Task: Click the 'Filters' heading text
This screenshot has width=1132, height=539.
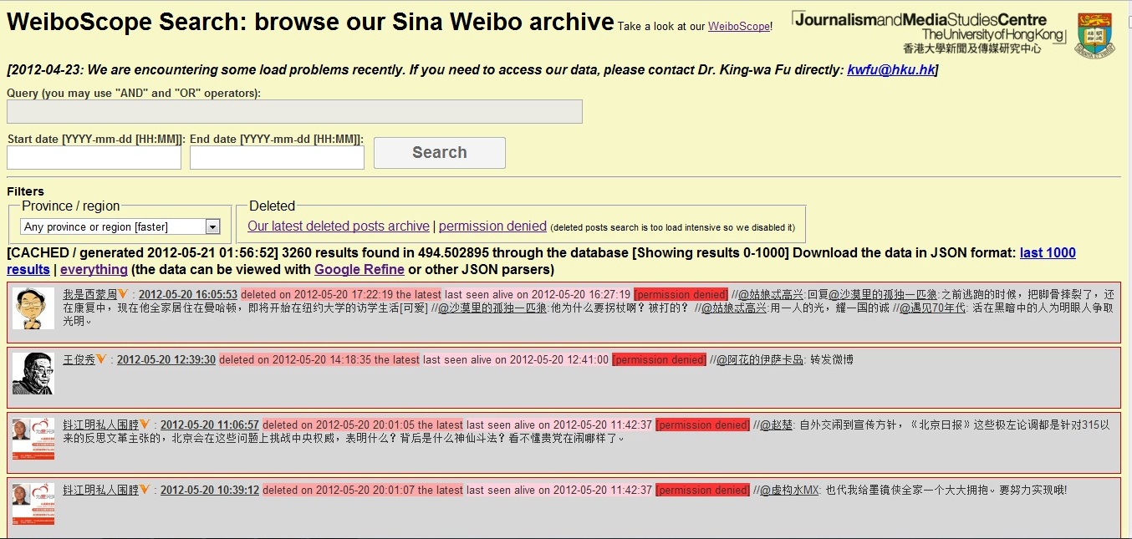Action: 26,191
